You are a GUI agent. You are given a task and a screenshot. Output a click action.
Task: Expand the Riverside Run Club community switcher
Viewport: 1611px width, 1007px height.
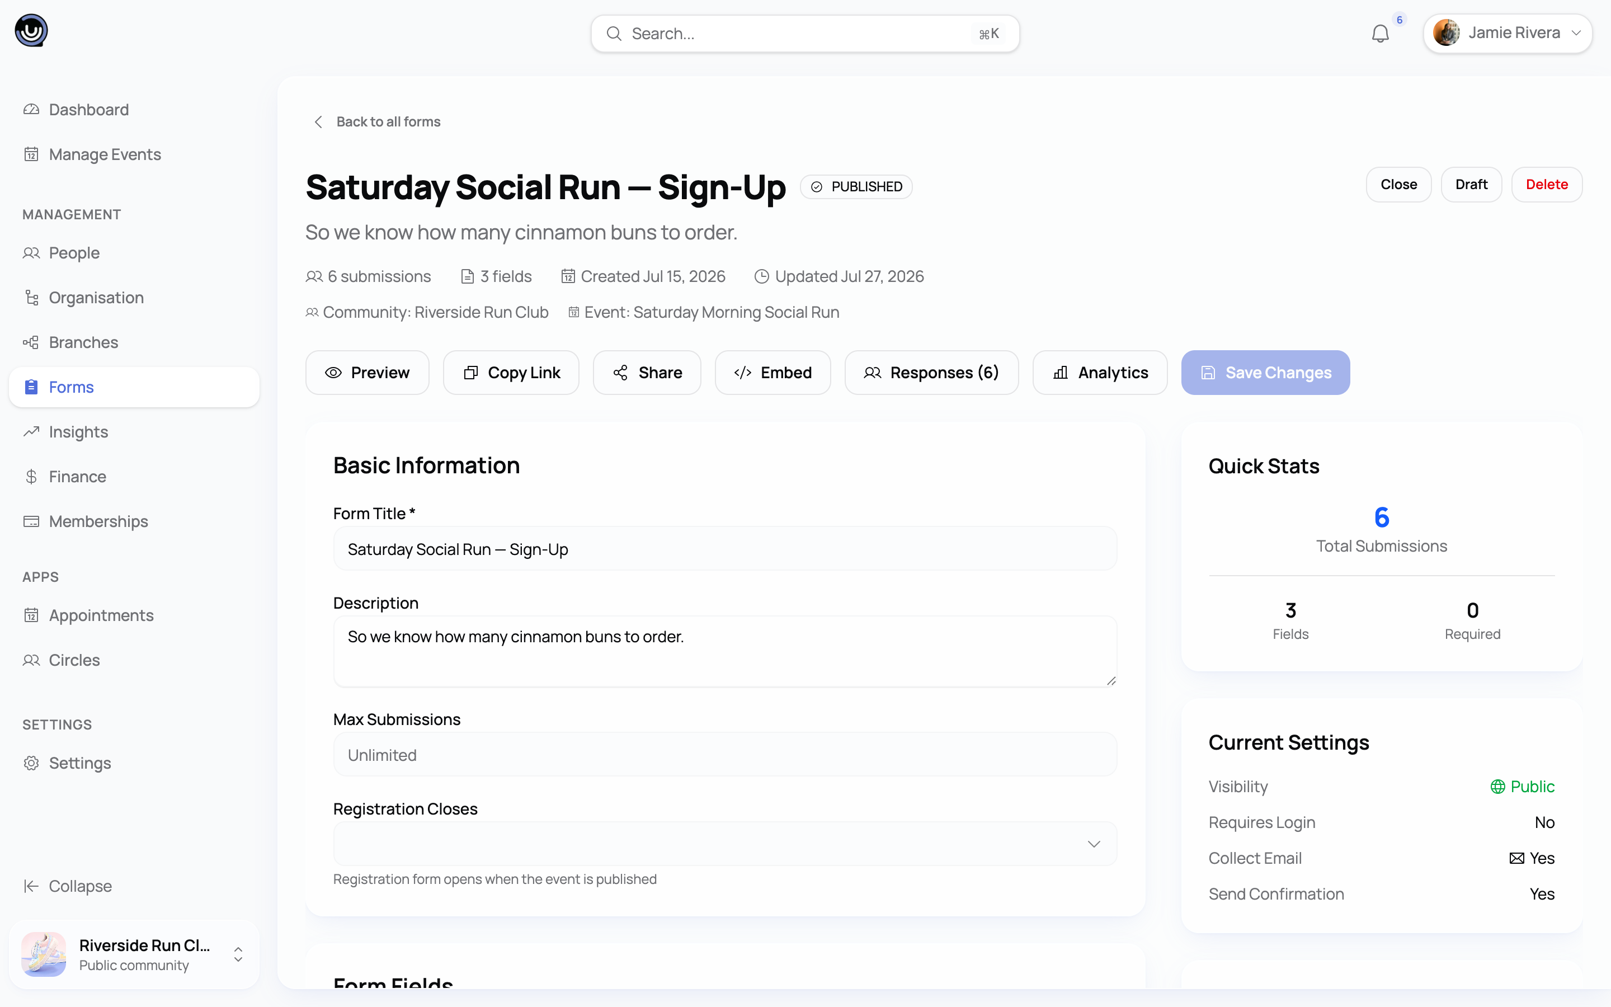point(134,954)
